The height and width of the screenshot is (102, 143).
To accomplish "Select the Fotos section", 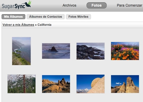I will coord(97,6).
